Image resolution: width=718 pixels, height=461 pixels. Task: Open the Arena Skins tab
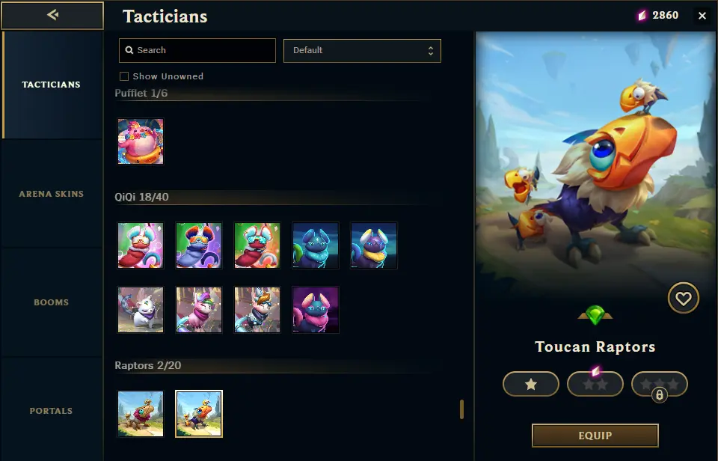(x=52, y=194)
